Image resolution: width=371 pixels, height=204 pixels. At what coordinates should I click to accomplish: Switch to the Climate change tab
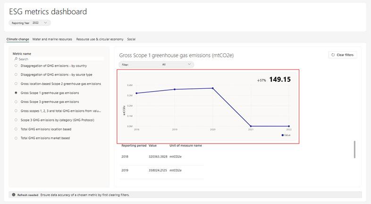pyautogui.click(x=18, y=39)
